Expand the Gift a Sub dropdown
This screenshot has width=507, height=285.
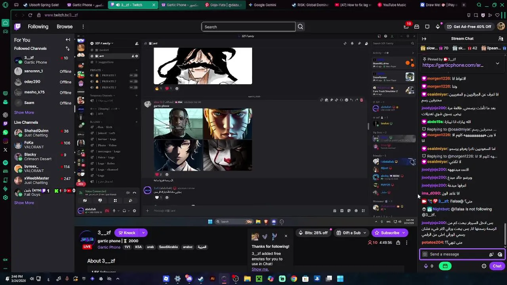(364, 233)
